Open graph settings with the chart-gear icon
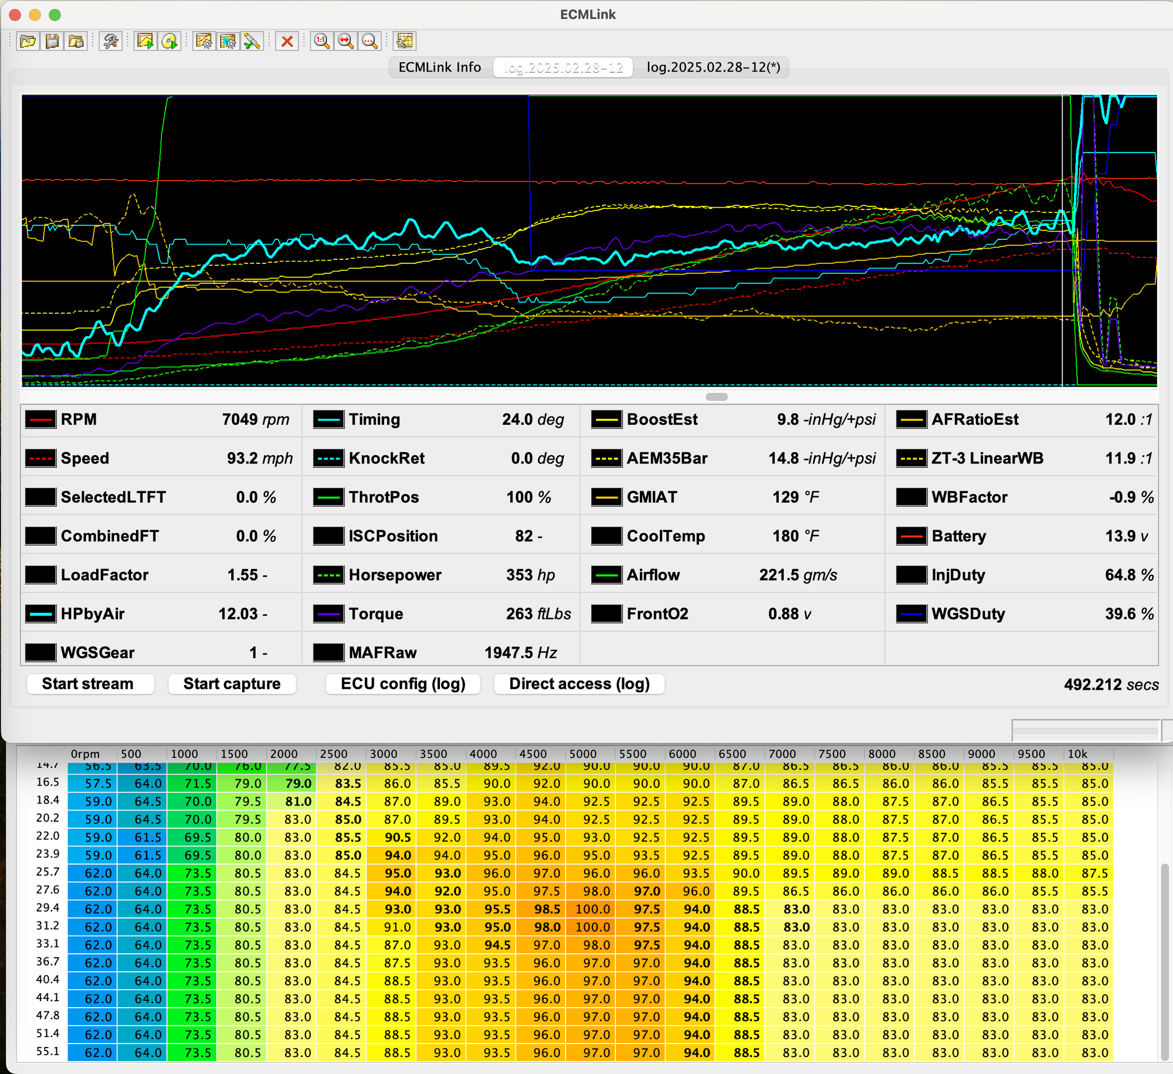The height and width of the screenshot is (1074, 1173). click(x=204, y=41)
